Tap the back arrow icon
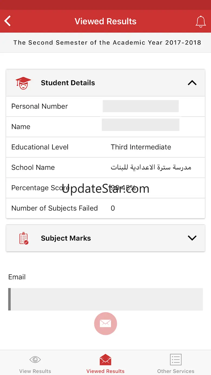 pos(8,21)
